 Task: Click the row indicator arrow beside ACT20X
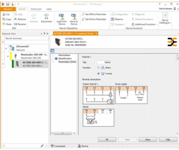[3, 64]
